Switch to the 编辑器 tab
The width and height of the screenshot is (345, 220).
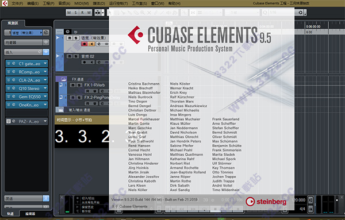[x=30, y=214]
